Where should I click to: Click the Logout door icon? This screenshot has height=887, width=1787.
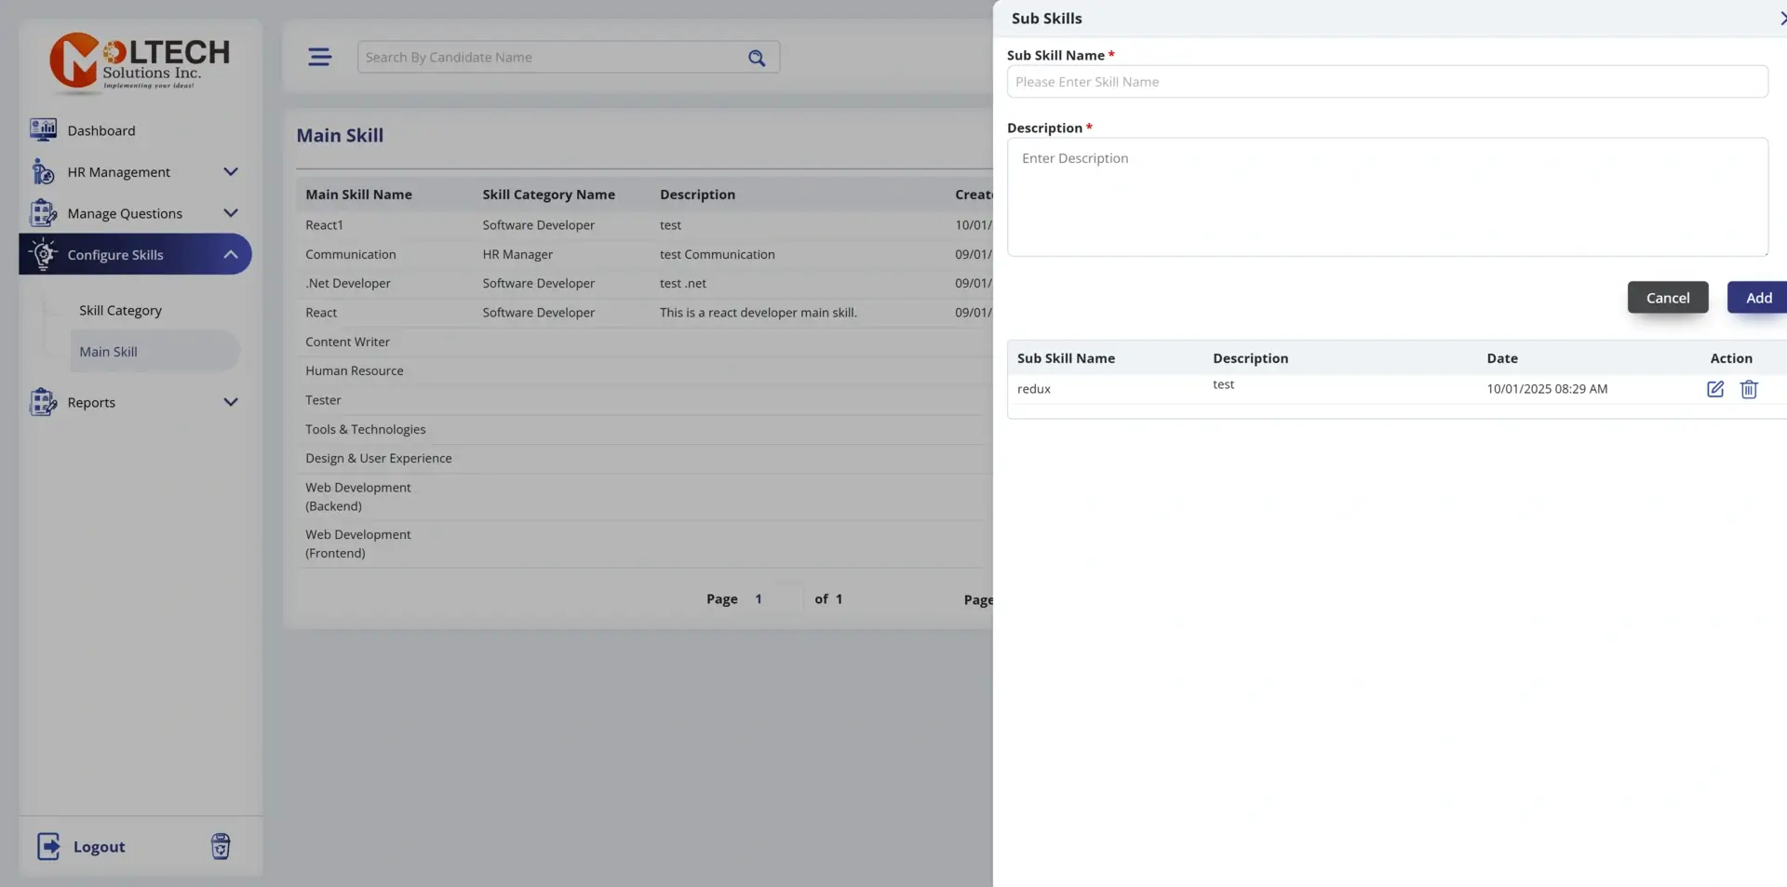pos(48,846)
